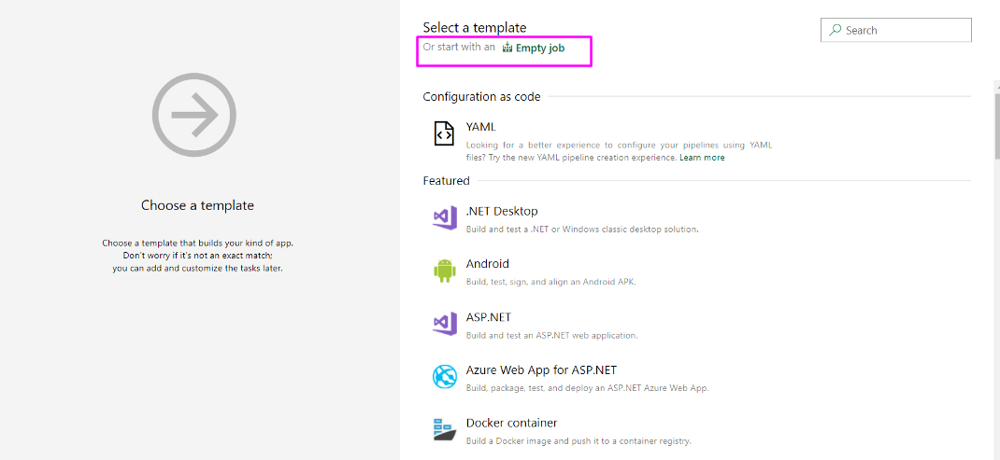Screen dimensions: 1000x460
Task: Click the ASP.NET Visual Studio icon
Action: click(443, 324)
